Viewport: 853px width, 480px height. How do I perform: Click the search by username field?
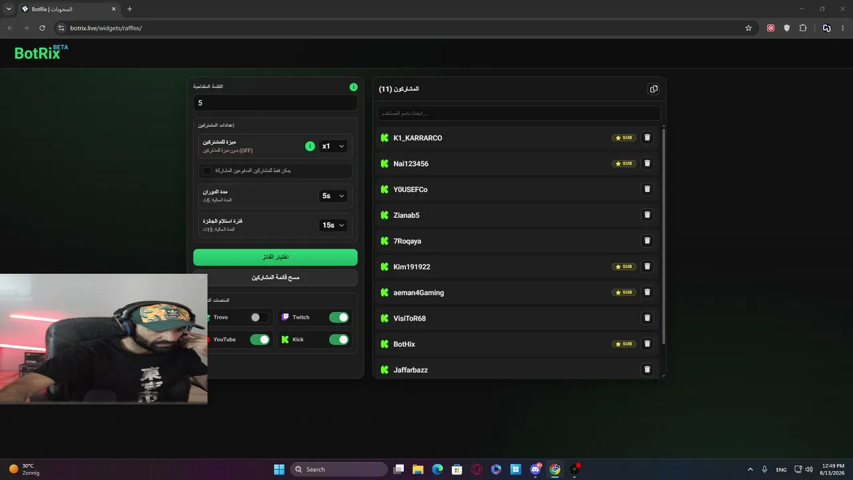519,113
